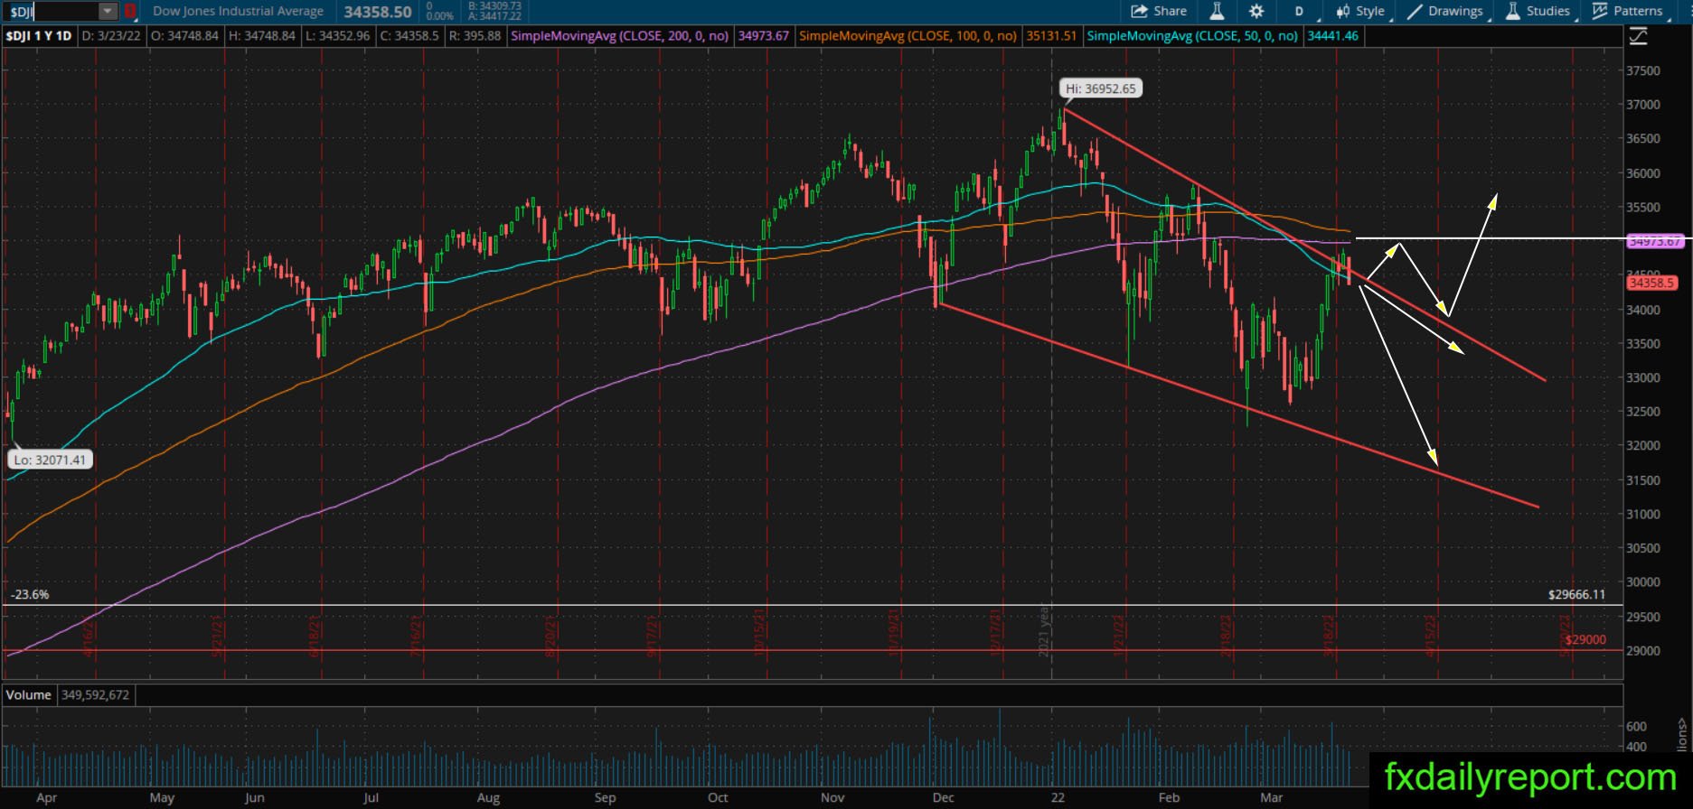This screenshot has height=809, width=1693.
Task: Click the Lo: 32071.41 price bubble
Action: [x=50, y=460]
